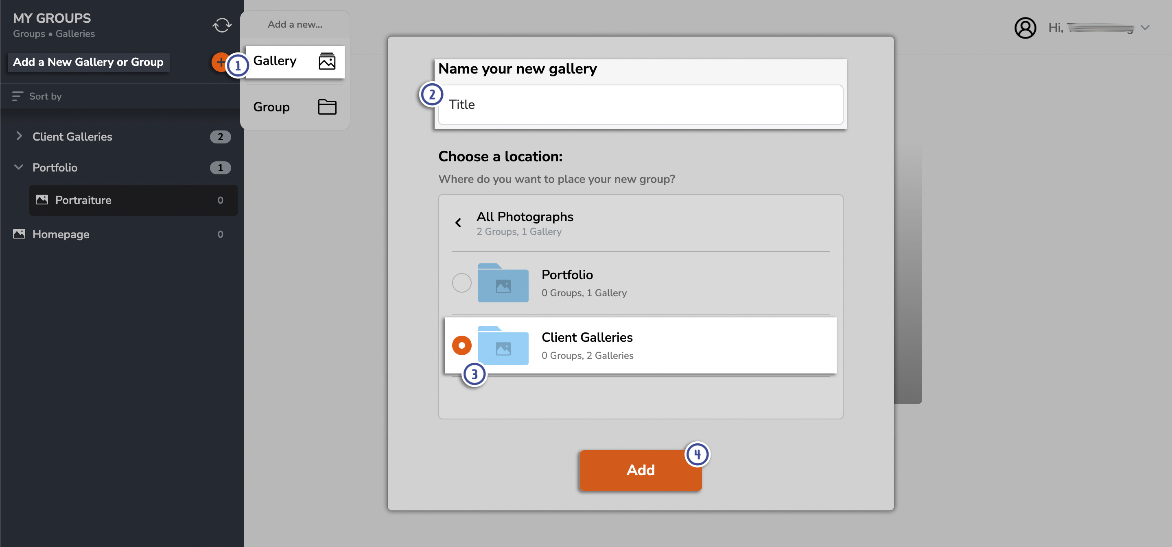This screenshot has height=547, width=1172.
Task: Choose Group from Add a new menu
Action: [271, 107]
